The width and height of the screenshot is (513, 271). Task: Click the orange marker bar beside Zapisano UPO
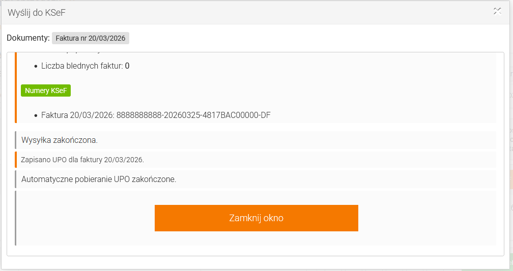coord(16,160)
